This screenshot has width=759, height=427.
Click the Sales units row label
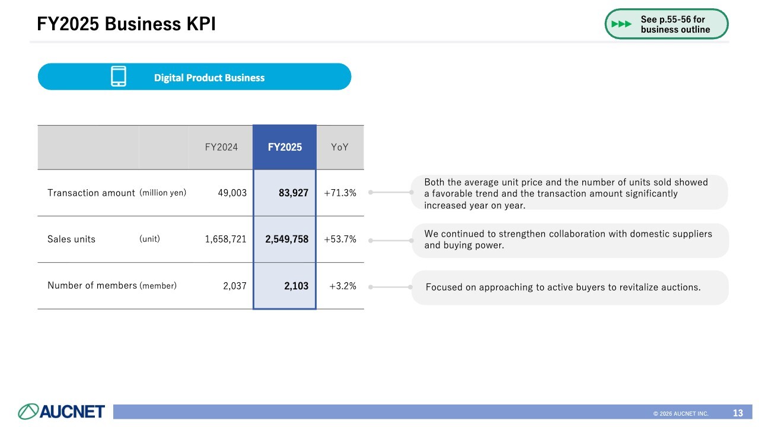(71, 239)
